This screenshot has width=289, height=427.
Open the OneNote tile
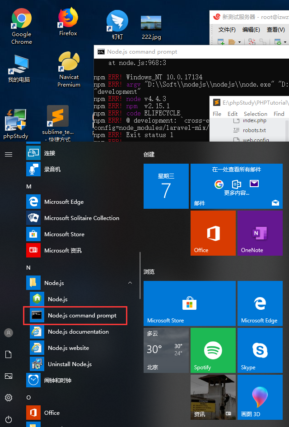tap(260, 233)
